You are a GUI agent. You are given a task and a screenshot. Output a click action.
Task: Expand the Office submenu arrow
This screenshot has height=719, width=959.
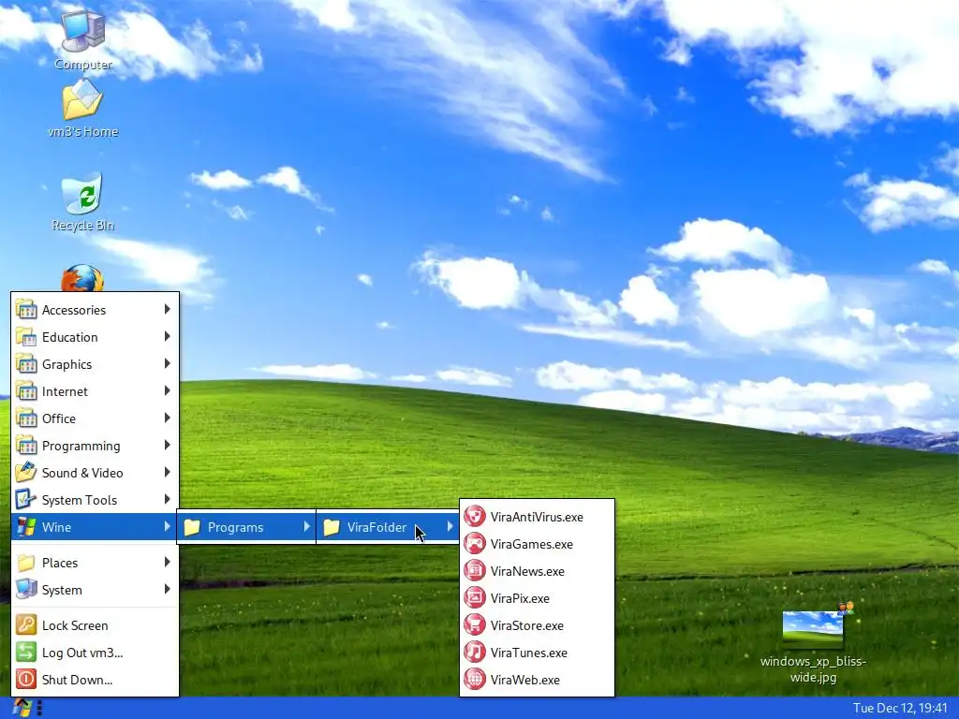pyautogui.click(x=167, y=418)
